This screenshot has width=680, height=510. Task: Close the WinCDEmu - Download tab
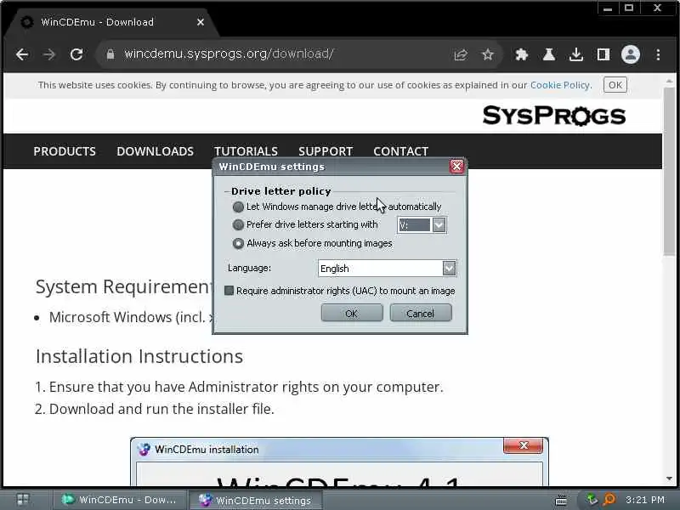click(x=201, y=22)
